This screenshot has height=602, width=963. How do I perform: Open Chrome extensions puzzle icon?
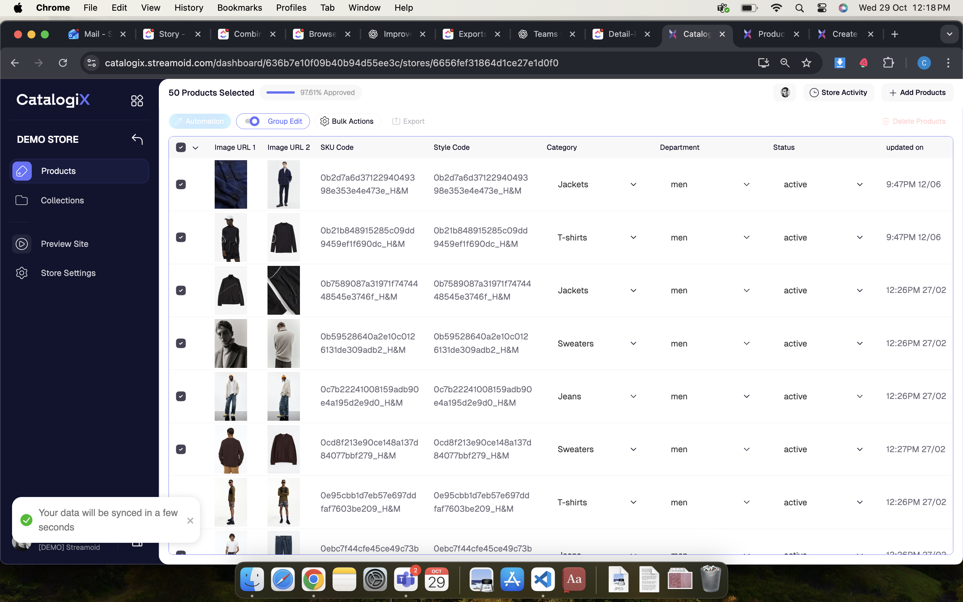(x=888, y=63)
